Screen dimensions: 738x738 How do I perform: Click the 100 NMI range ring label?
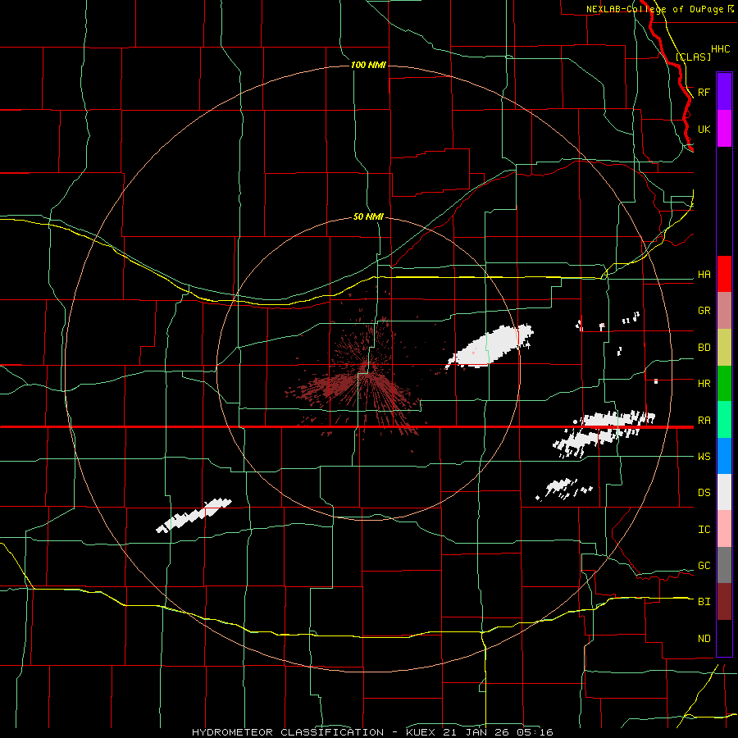pyautogui.click(x=368, y=65)
